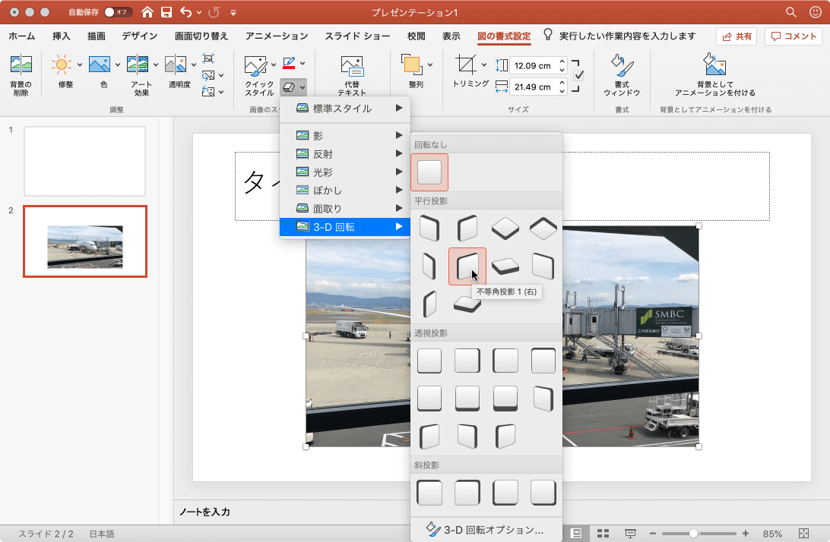Select the No Rotation (回転なし) preset
The height and width of the screenshot is (542, 830).
tap(429, 172)
